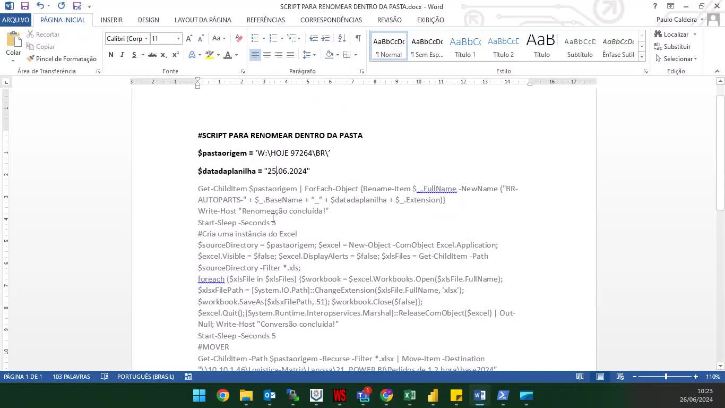725x408 pixels.
Task: Zoom in with plus button
Action: click(696, 377)
